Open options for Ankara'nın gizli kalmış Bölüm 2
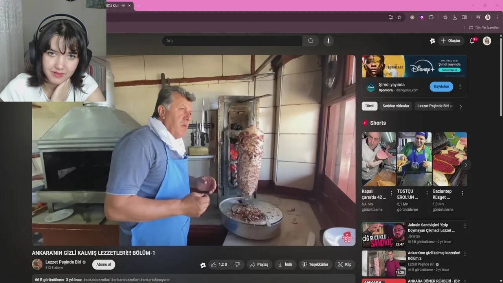 point(465,254)
